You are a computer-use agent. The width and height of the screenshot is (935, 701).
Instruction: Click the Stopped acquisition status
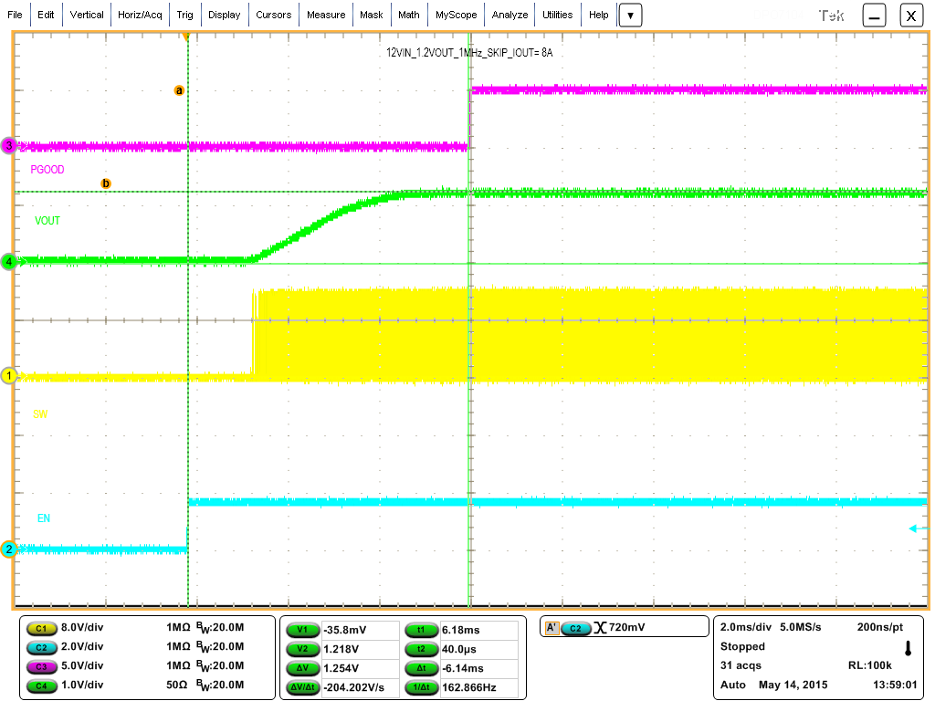tap(742, 646)
